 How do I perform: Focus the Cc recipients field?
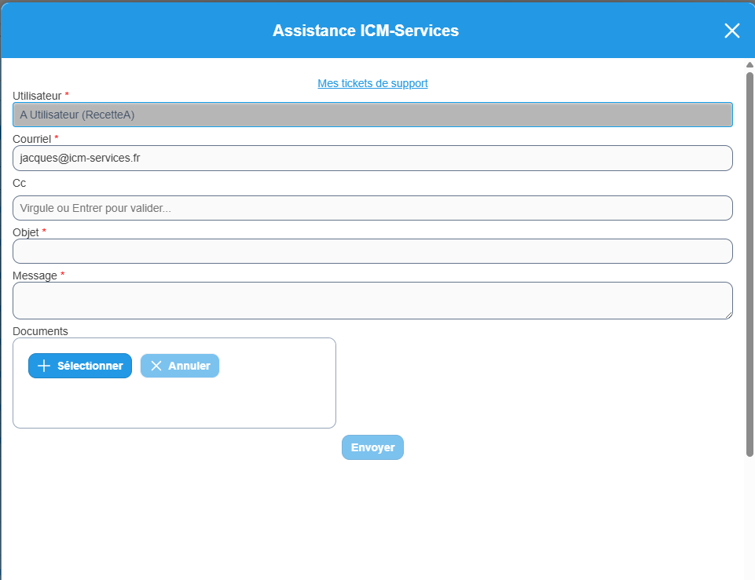[x=372, y=208]
